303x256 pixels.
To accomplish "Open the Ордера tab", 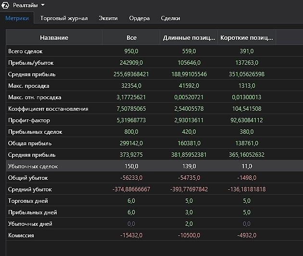I will tap(139, 18).
